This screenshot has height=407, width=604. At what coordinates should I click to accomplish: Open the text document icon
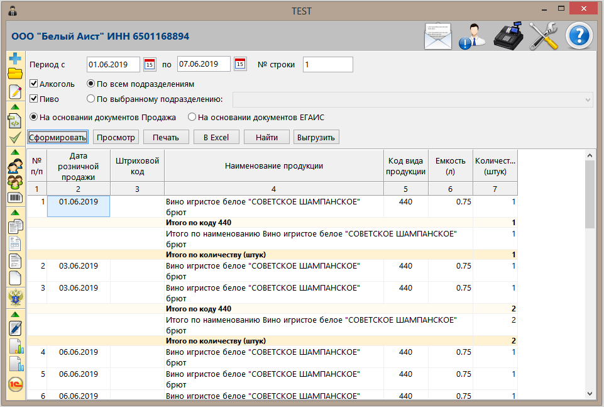coord(15,261)
